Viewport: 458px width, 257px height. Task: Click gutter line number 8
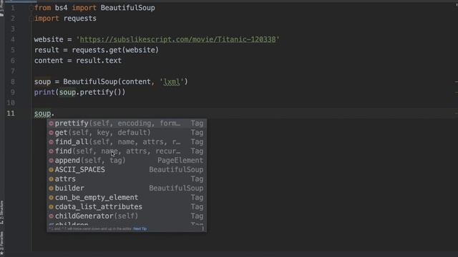click(x=13, y=81)
